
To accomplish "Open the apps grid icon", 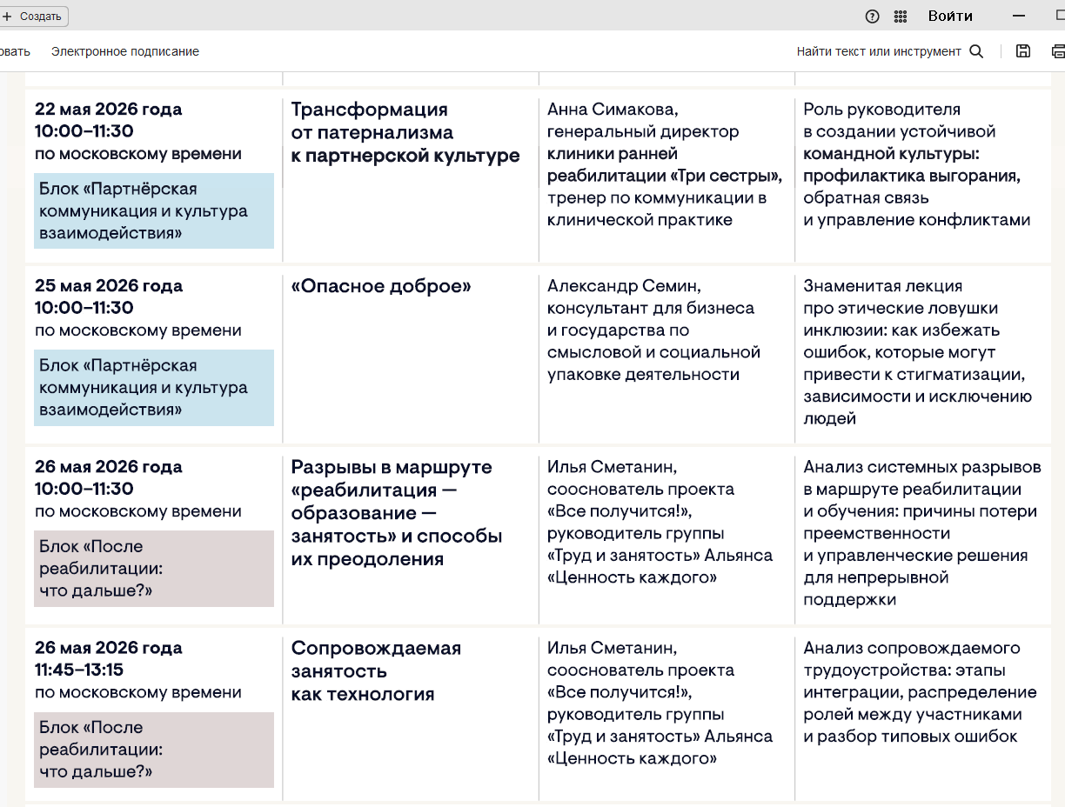I will 901,17.
